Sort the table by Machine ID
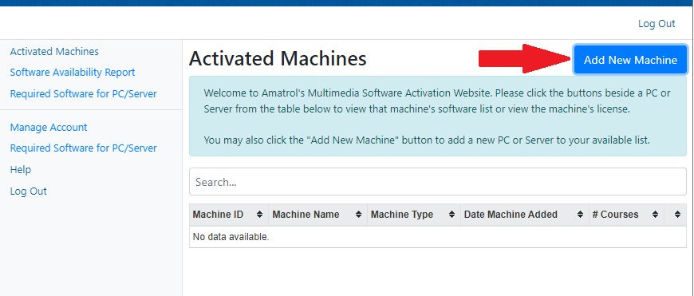Screen dimensions: 694x296 pyautogui.click(x=260, y=215)
